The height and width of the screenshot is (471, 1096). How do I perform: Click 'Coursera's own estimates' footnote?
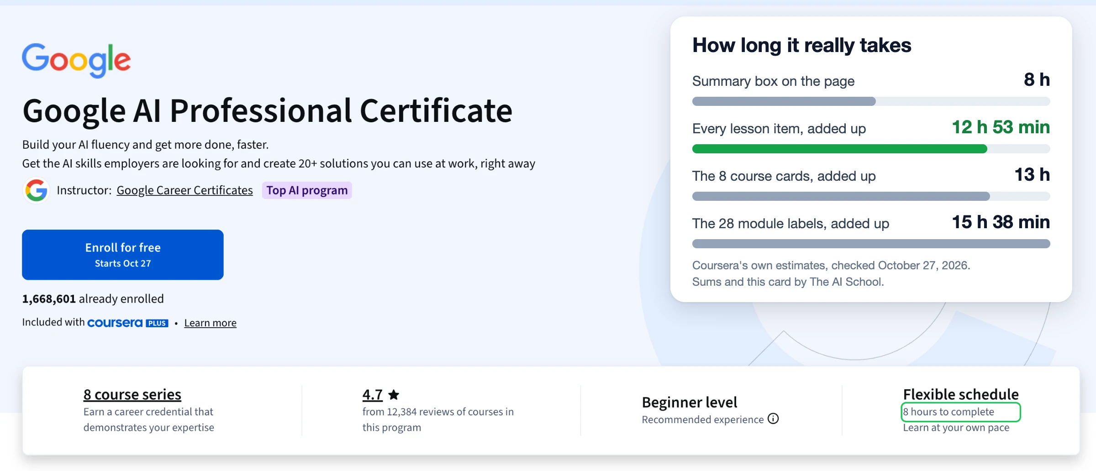pos(831,265)
